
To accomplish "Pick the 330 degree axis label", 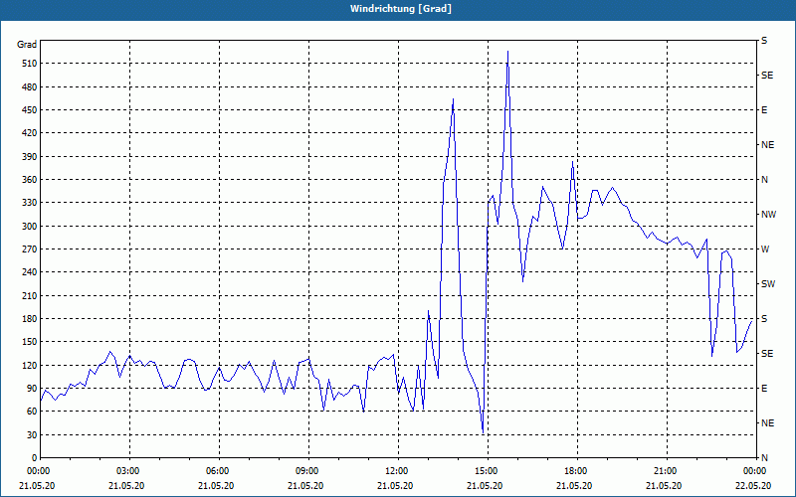I will (x=31, y=203).
